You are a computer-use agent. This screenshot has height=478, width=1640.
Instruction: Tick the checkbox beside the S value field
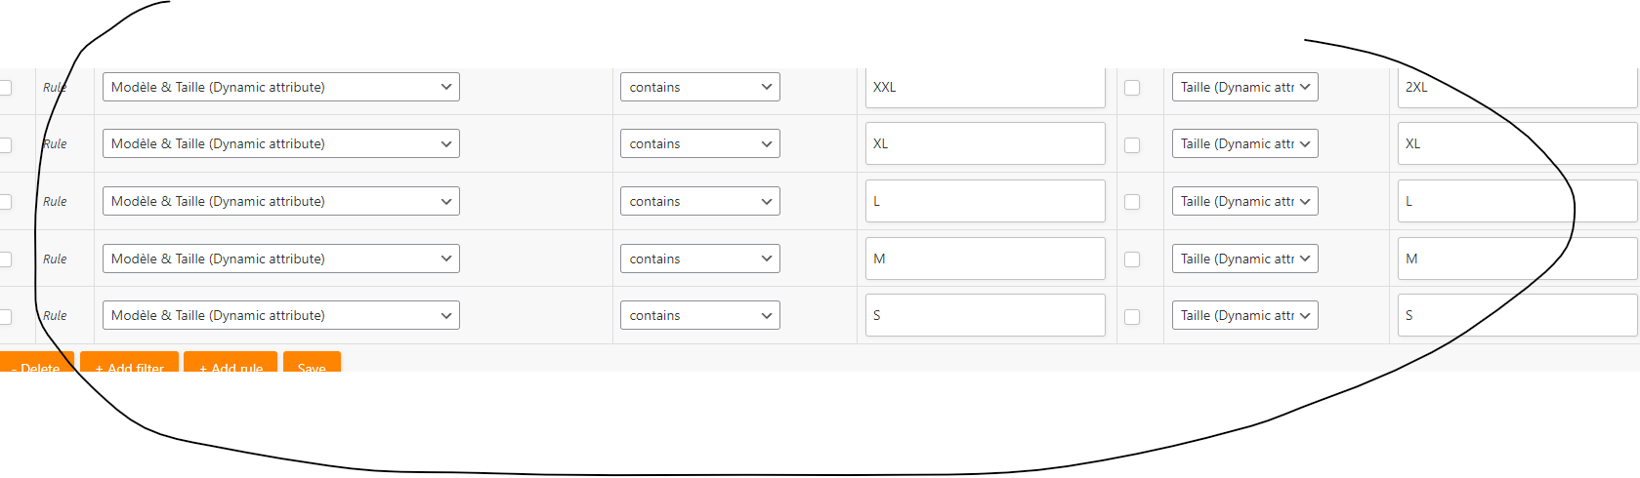coord(1132,317)
